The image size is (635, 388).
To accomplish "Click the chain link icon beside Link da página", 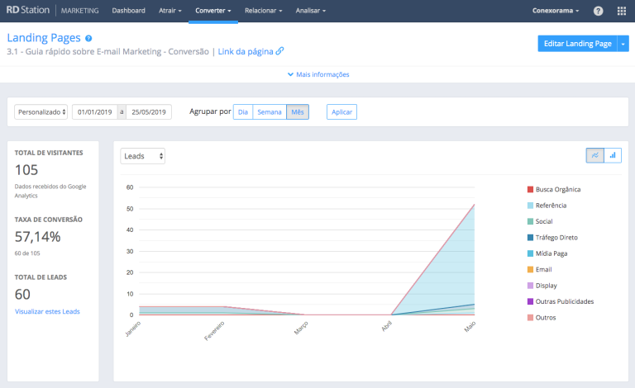I will click(x=280, y=51).
